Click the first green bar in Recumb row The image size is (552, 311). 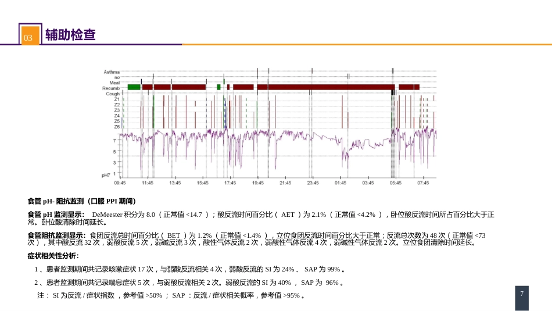[x=134, y=87]
